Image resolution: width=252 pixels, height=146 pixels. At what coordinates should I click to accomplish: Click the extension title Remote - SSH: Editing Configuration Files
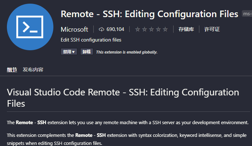[150, 14]
